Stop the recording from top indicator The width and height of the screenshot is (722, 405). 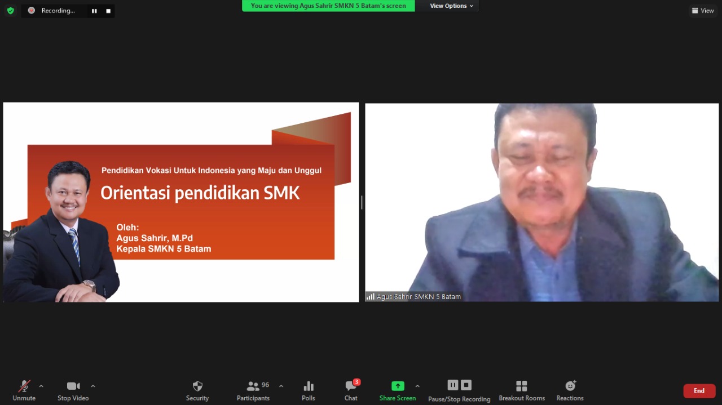pyautogui.click(x=108, y=11)
